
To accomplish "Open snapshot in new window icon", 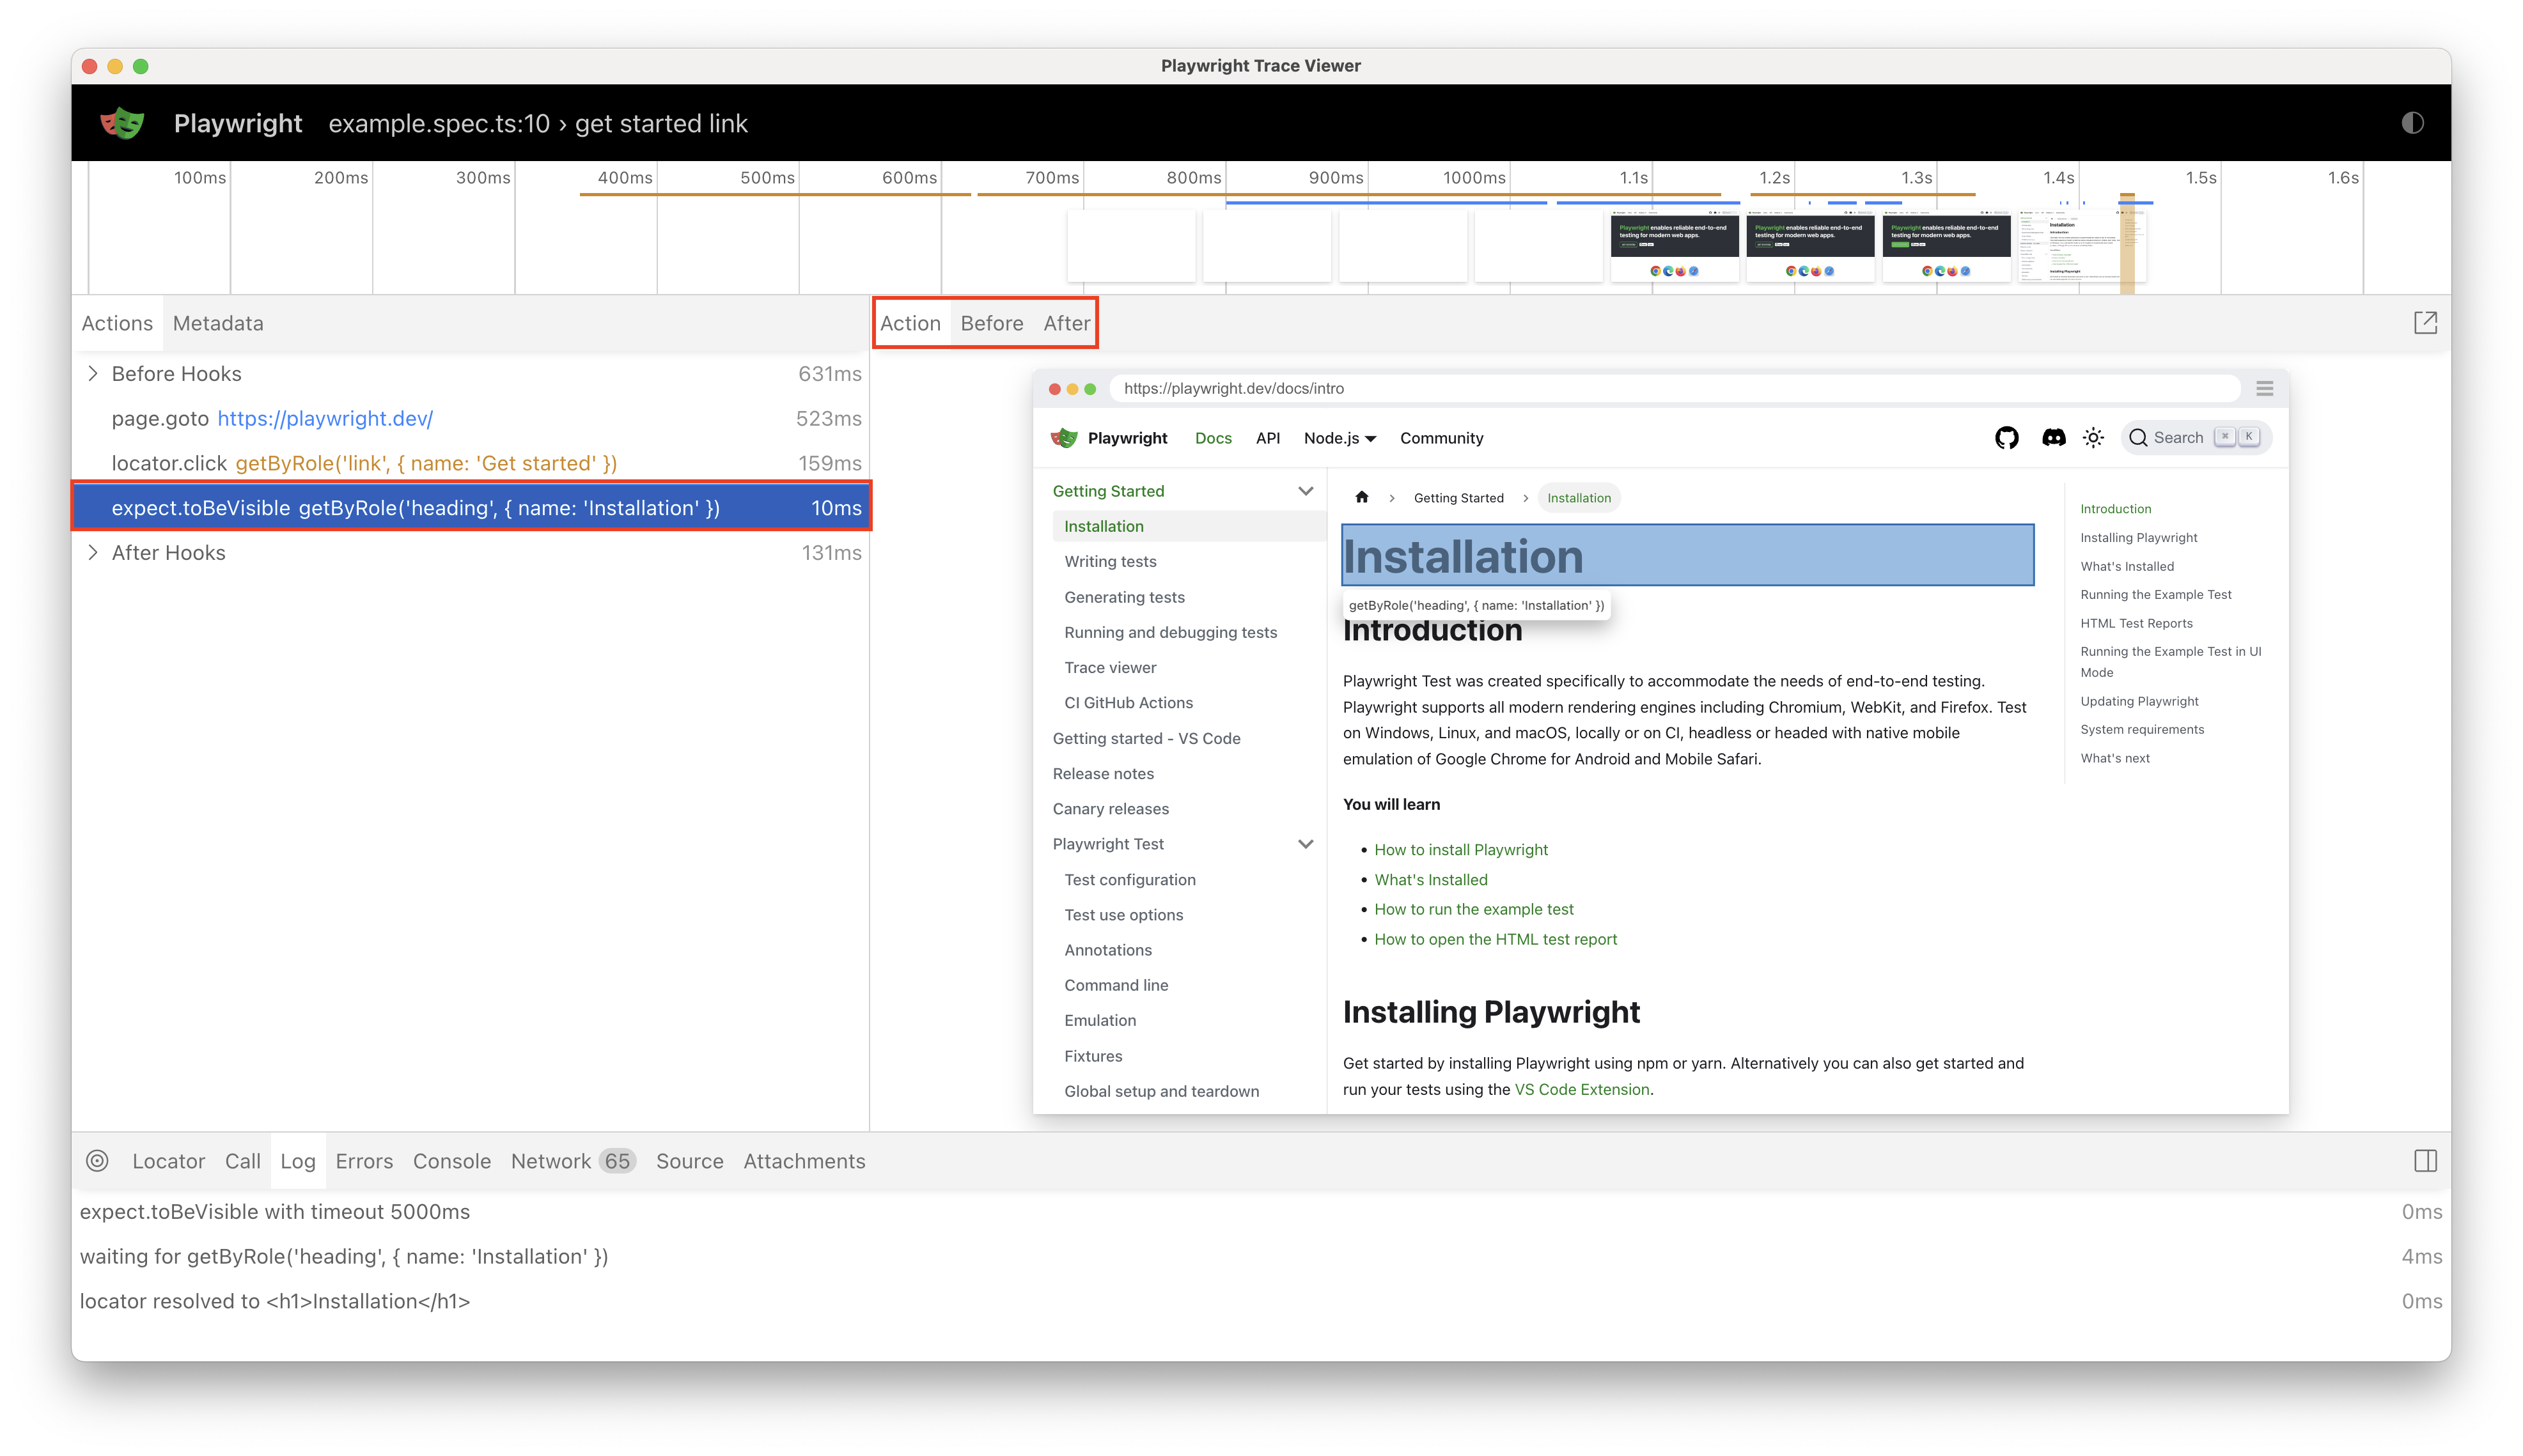I will pos(2425,323).
